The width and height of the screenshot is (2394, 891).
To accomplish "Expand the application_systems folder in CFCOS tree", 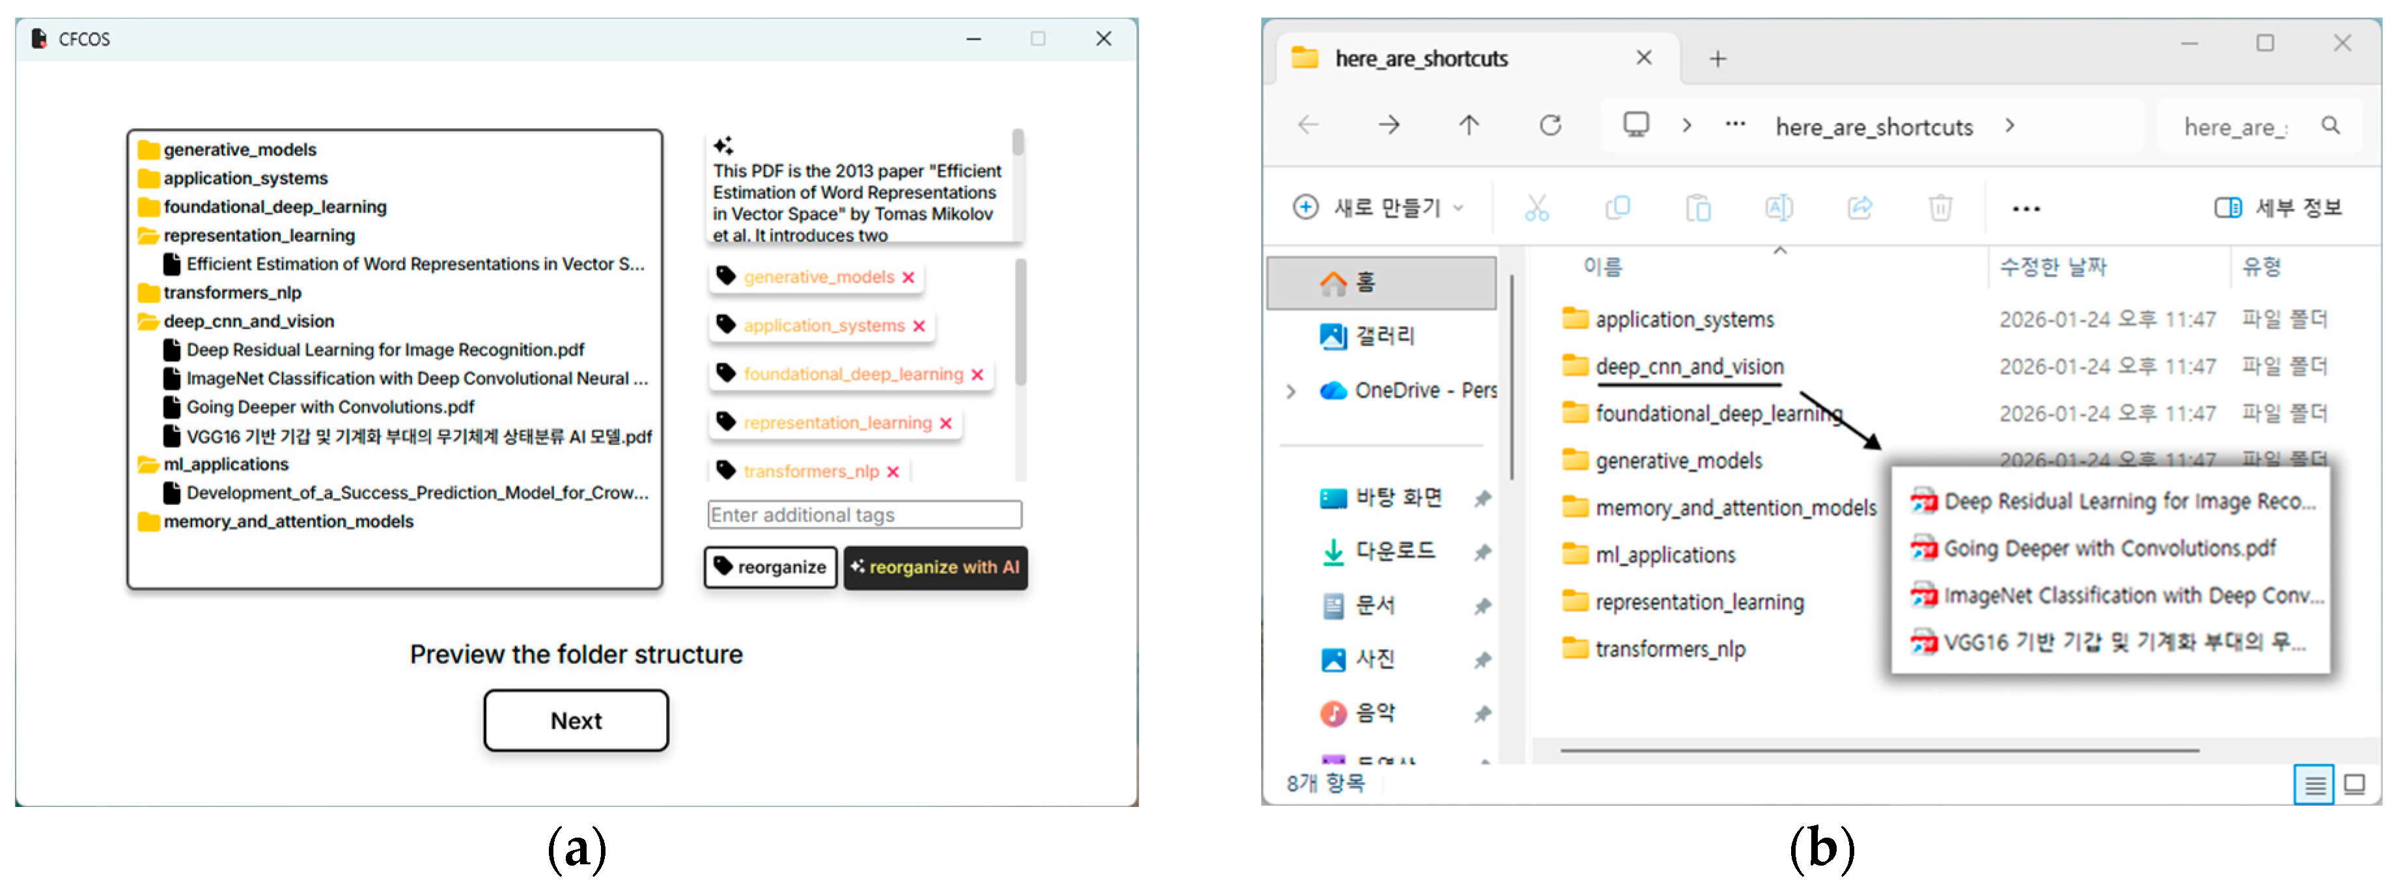I will click(148, 178).
